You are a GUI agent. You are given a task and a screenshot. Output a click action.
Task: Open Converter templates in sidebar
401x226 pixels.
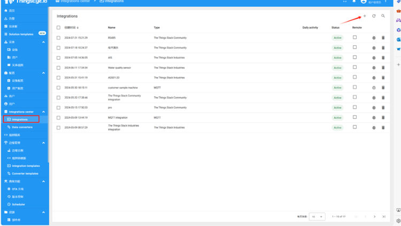click(x=25, y=173)
